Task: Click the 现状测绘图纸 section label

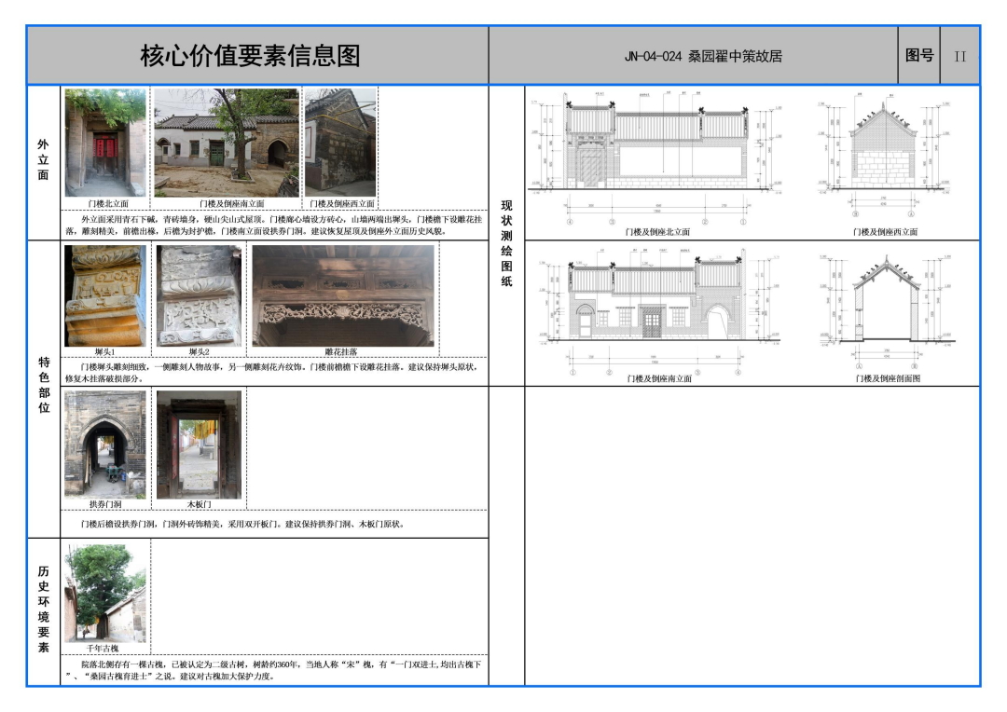Action: point(506,242)
